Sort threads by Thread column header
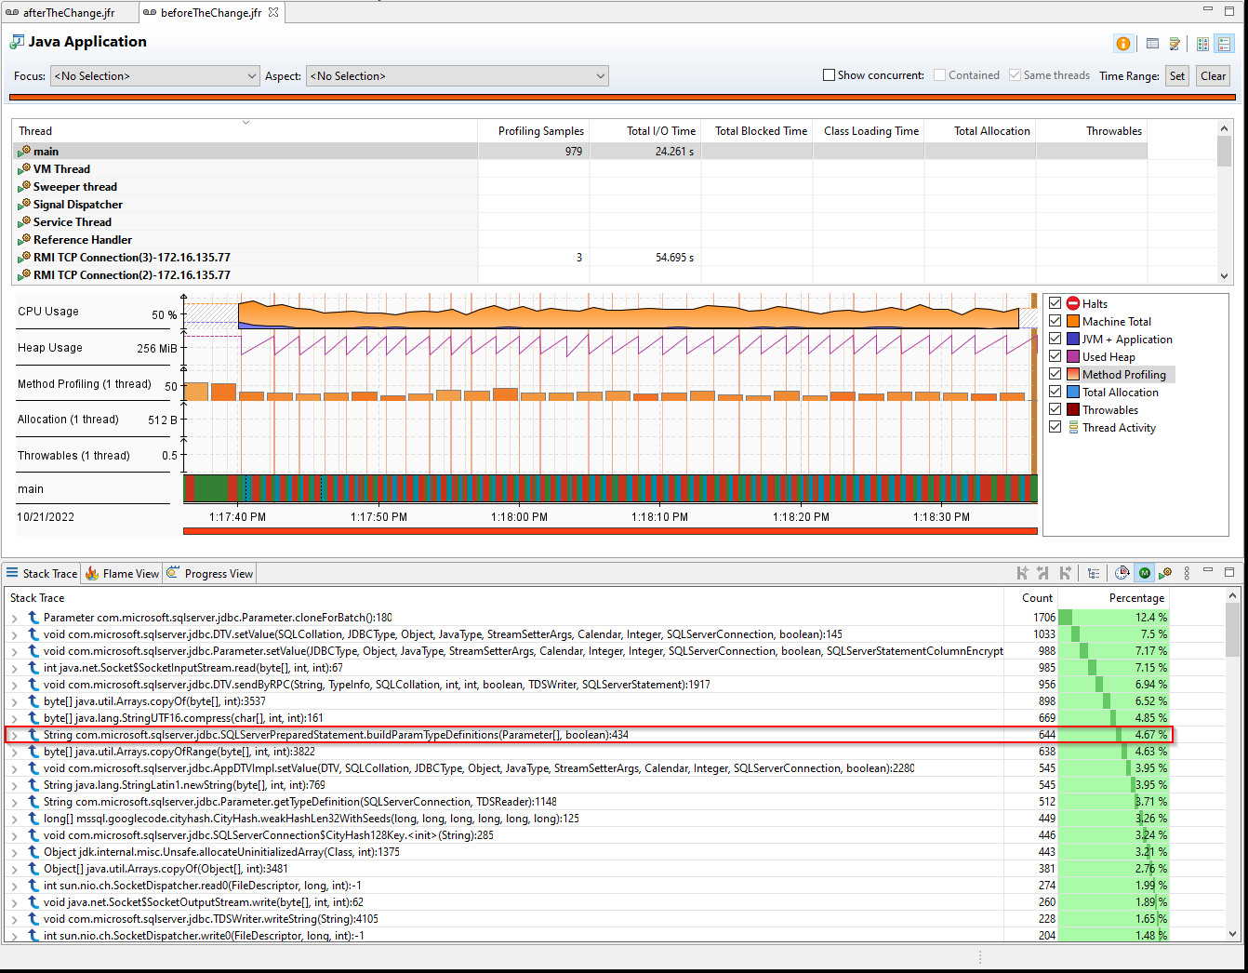 click(x=245, y=131)
